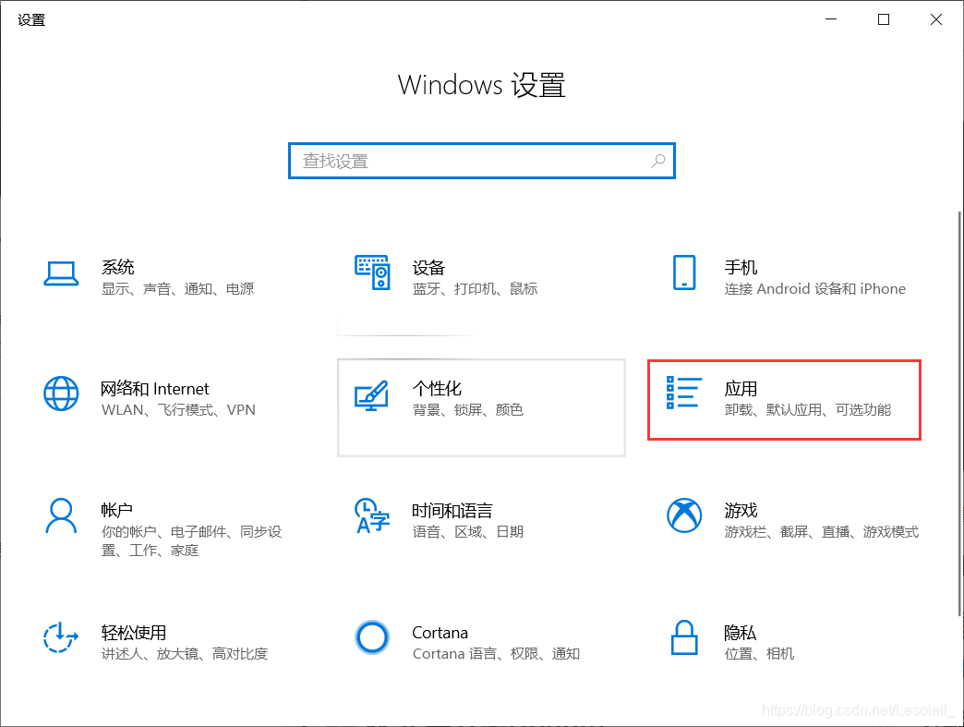This screenshot has width=964, height=727.
Task: Click the text 蓝牙、打印机、鼠标
Action: [x=475, y=288]
